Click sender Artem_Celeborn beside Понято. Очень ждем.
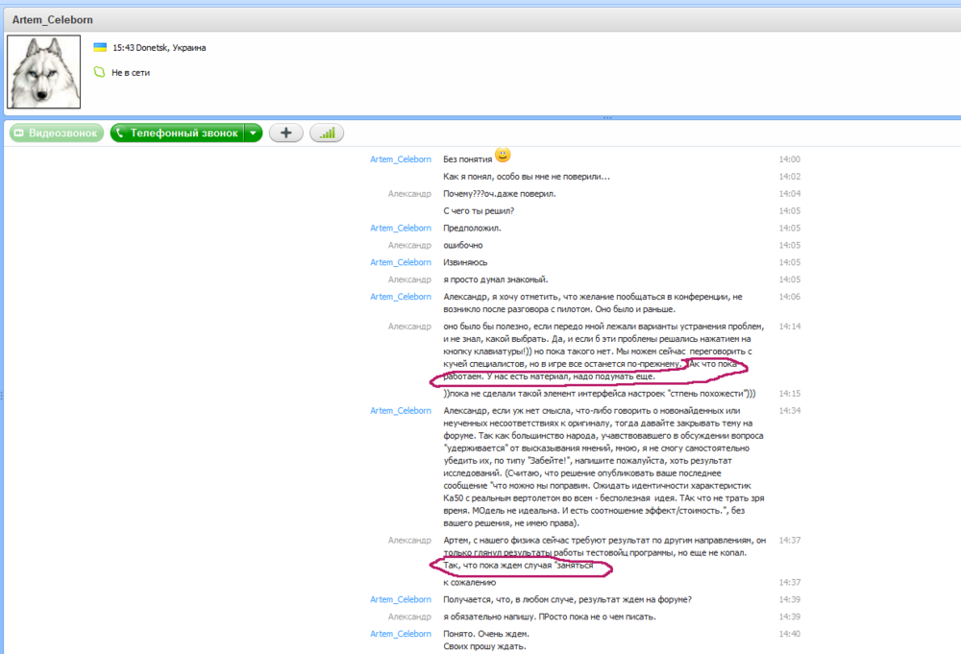Viewport: 961px width, 654px height. point(401,634)
